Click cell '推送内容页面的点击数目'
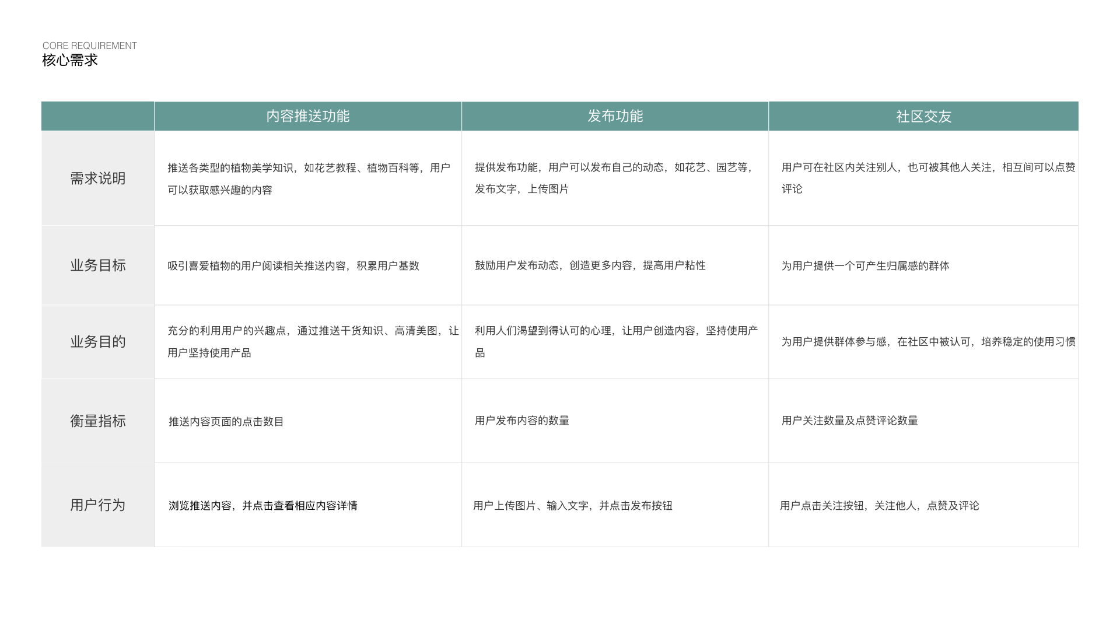 308,421
